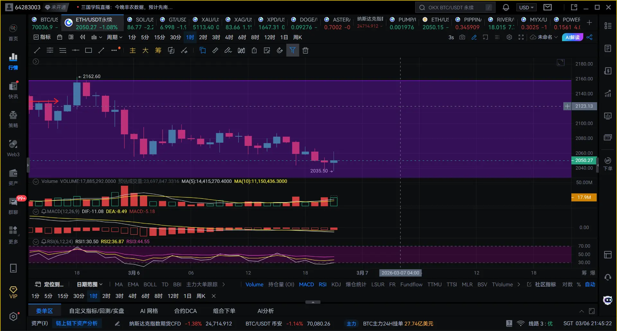Toggle 对数 logarithmic scale

pyautogui.click(x=567, y=284)
